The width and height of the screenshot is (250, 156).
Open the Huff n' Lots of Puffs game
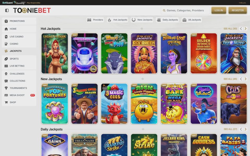tap(114, 54)
